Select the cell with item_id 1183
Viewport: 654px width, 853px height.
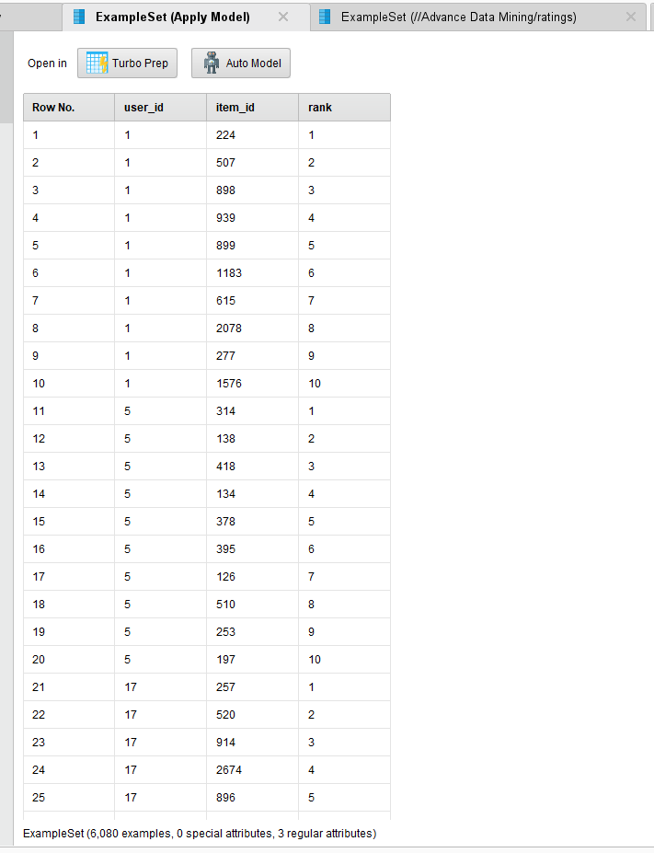point(253,273)
